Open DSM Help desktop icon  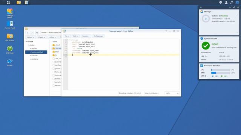10,50
